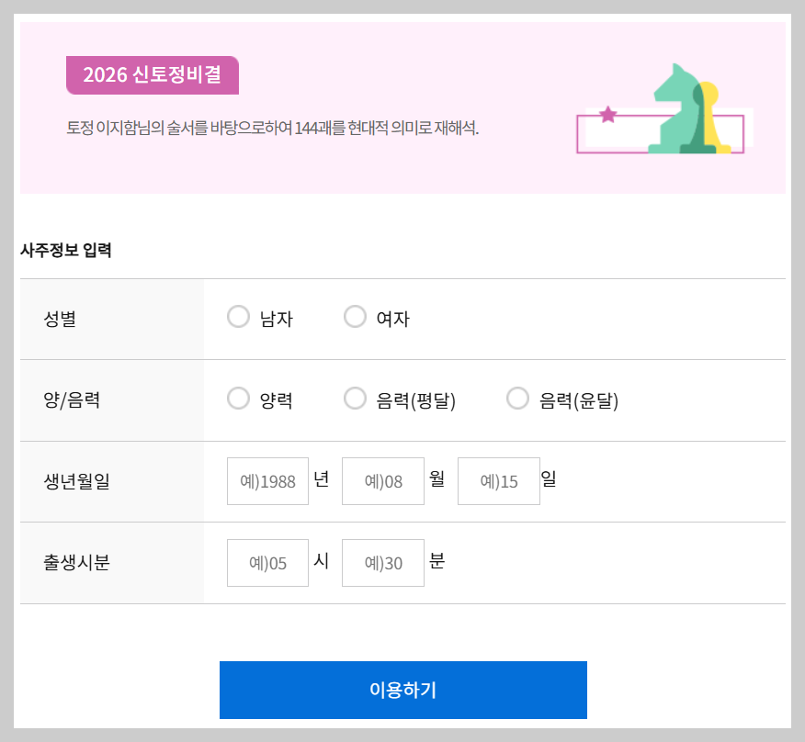Select the 남자 gender radio button
Viewport: 805px width, 742px height.
point(239,317)
